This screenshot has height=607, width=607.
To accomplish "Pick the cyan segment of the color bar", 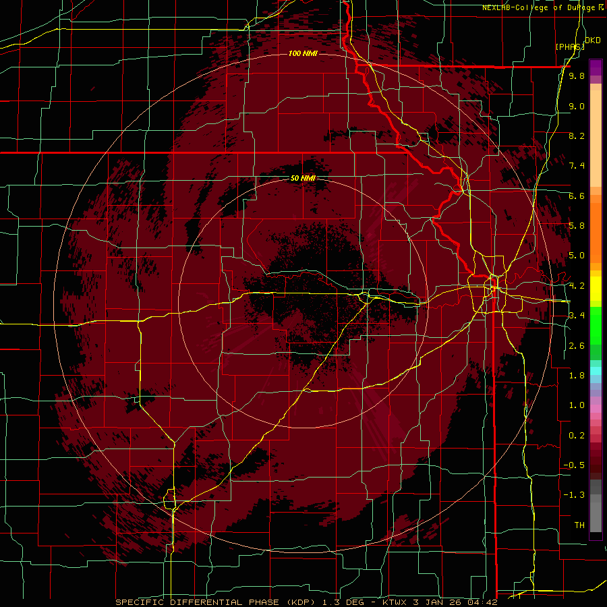I will tap(596, 371).
